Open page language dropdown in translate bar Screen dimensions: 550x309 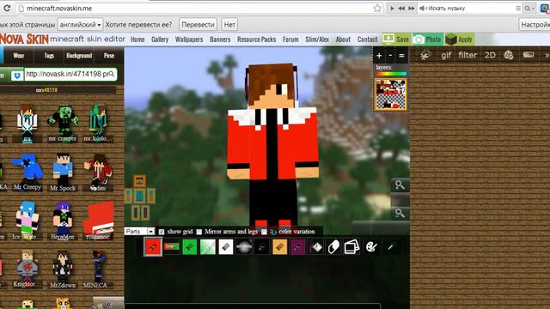80,25
